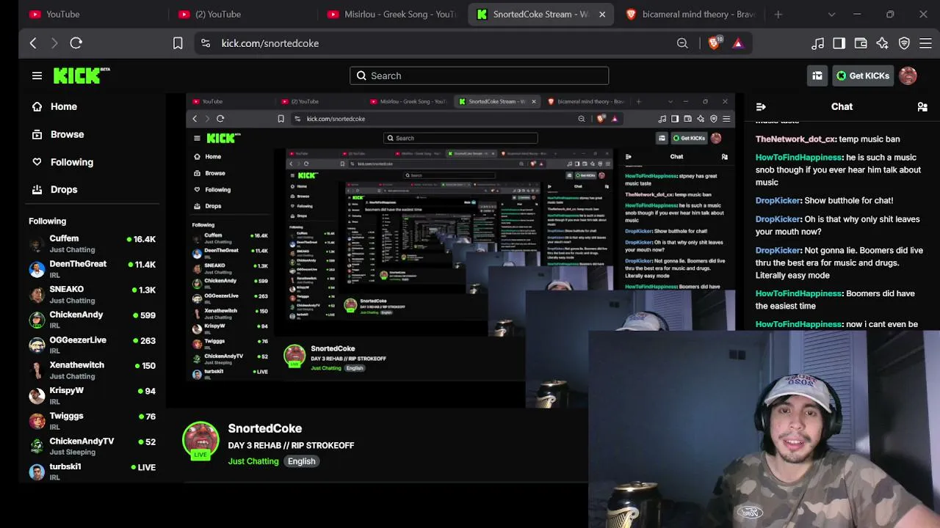The image size is (940, 528).
Task: Open the turbski1 channel name
Action: 65,466
